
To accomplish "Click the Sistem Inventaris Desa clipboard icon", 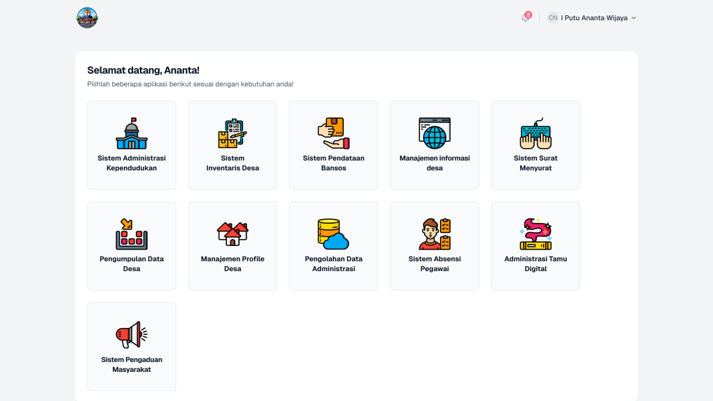I will (233, 133).
